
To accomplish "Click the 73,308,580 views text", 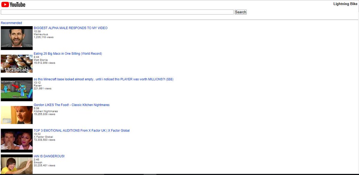I will [x=45, y=140].
